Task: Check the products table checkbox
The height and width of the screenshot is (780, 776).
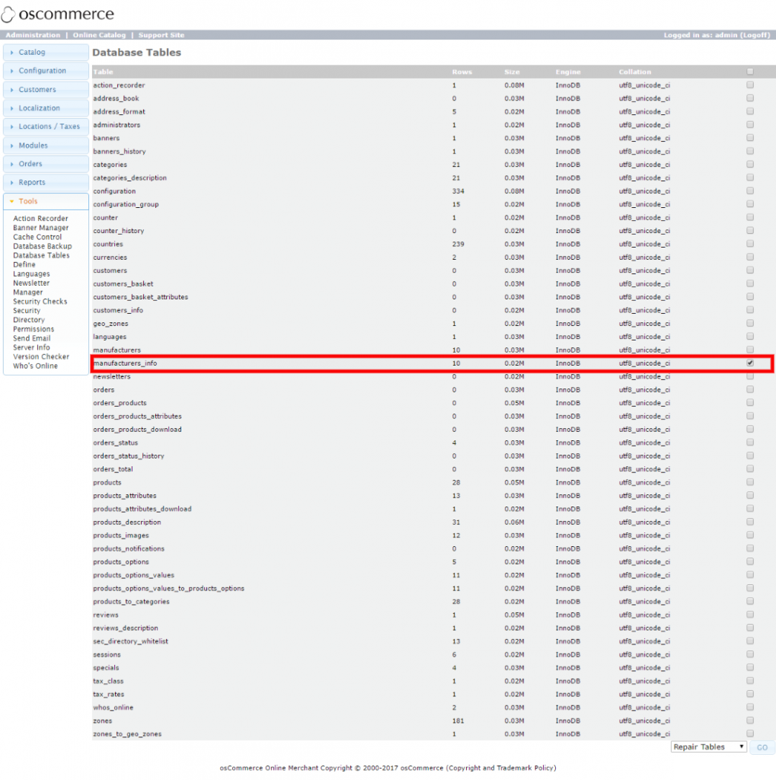Action: point(750,482)
